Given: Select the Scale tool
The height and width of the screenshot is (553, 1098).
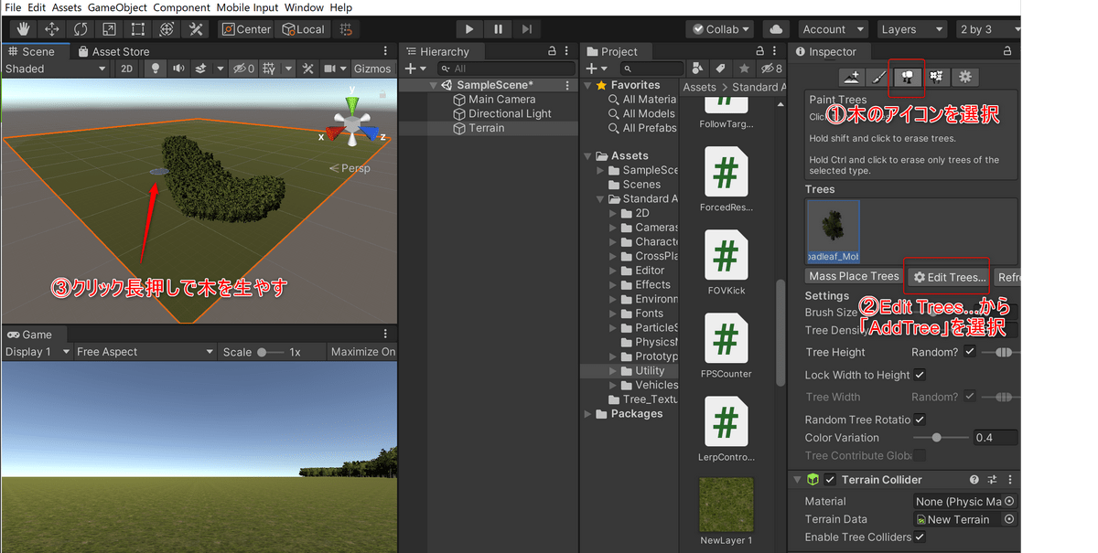Looking at the screenshot, I should (109, 29).
